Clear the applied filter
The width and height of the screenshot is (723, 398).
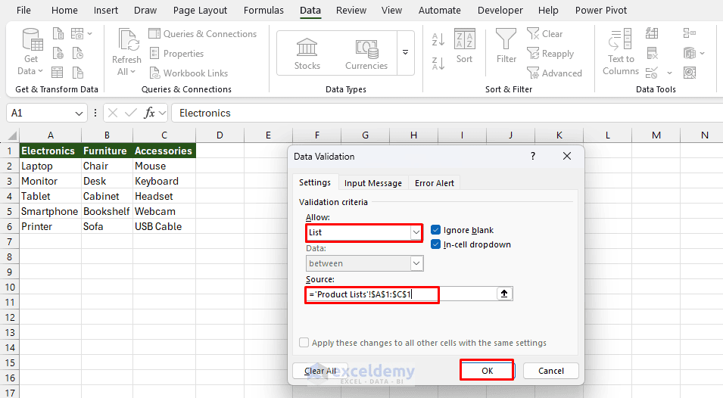(545, 33)
